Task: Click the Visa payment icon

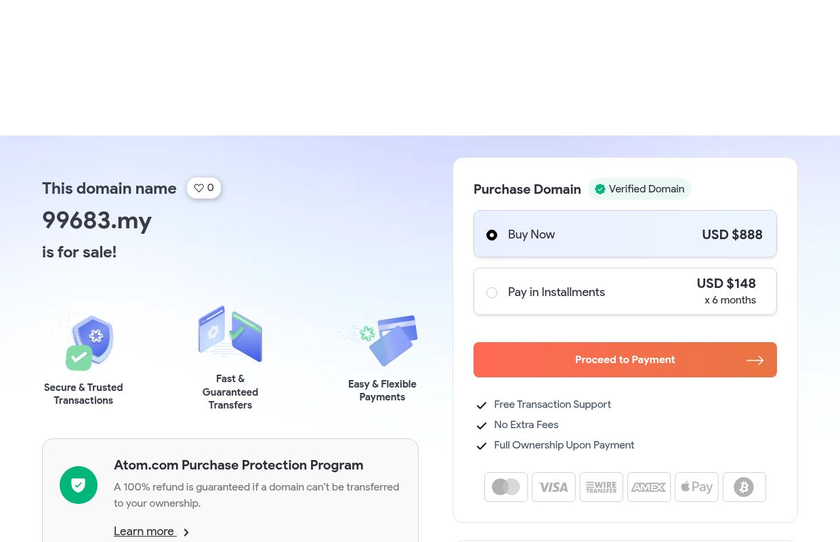Action: pos(553,487)
